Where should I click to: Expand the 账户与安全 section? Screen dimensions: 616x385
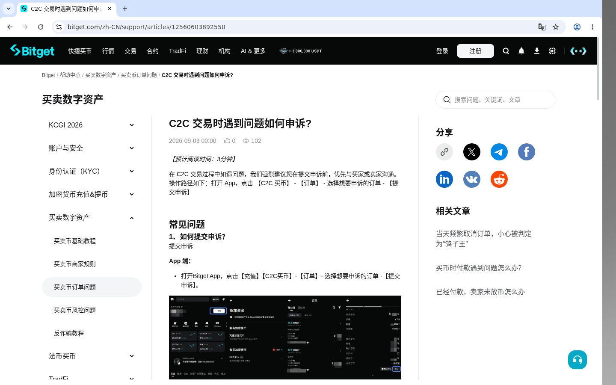point(132,148)
